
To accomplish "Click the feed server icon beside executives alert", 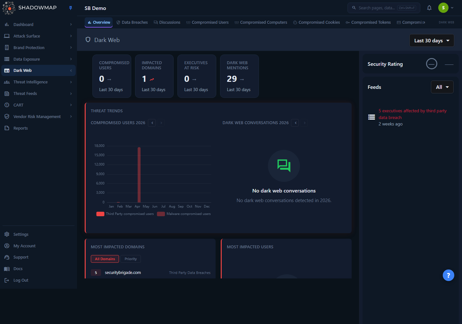I will [x=372, y=117].
